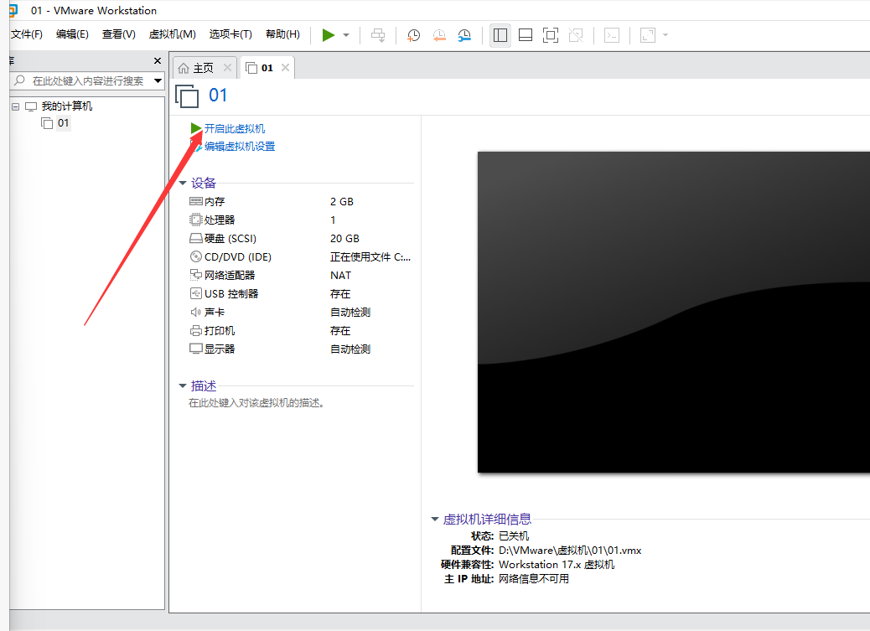Click the 硬盘 (SCSI) hard disk icon

196,239
